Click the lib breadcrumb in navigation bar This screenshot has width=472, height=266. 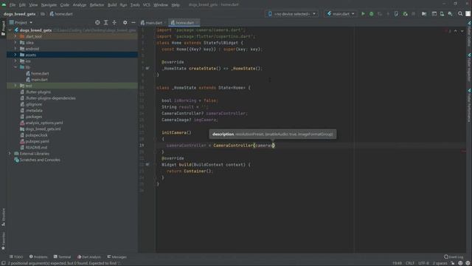[x=43, y=14]
